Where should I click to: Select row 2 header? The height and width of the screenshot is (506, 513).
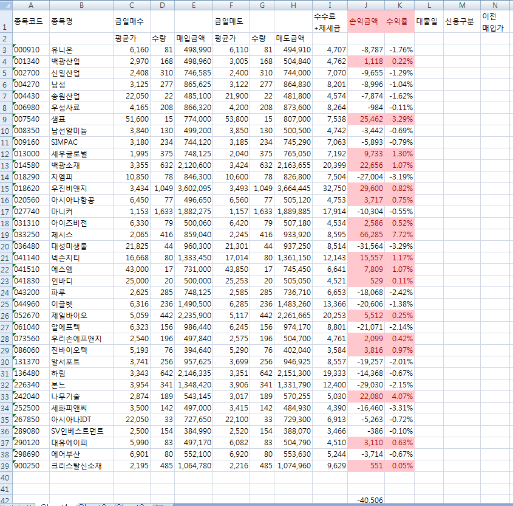point(6,38)
